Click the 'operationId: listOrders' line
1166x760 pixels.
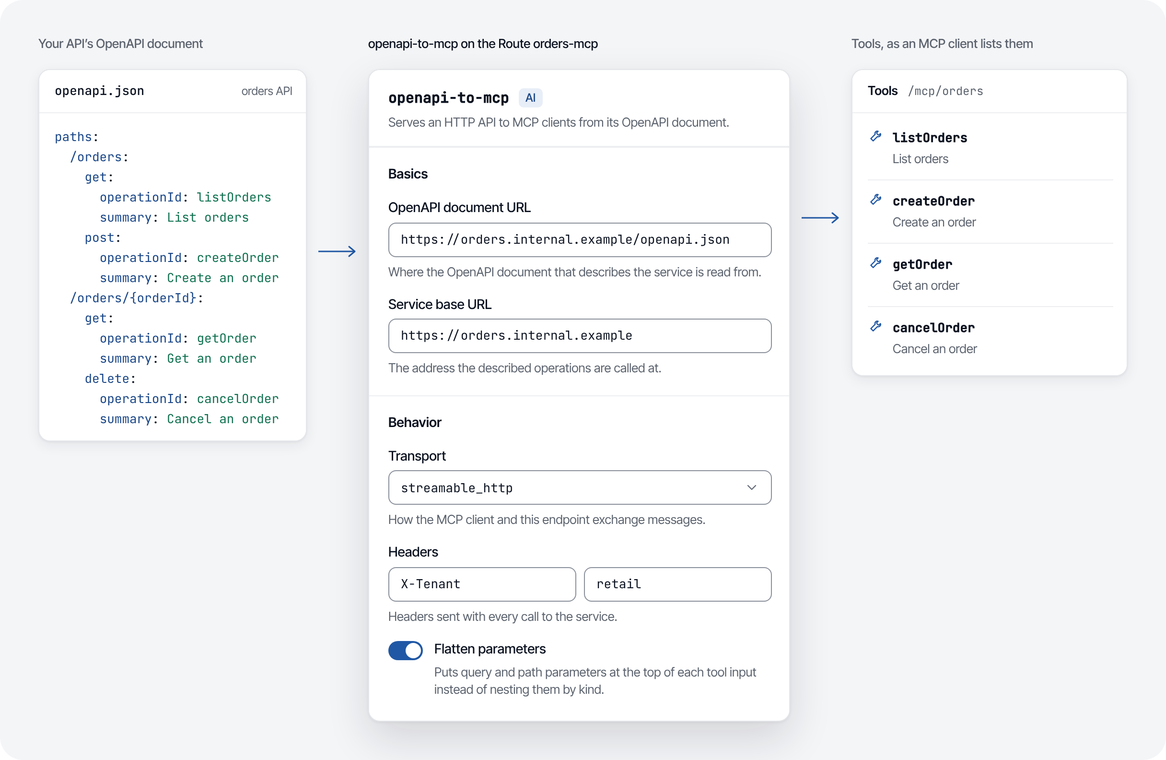185,197
